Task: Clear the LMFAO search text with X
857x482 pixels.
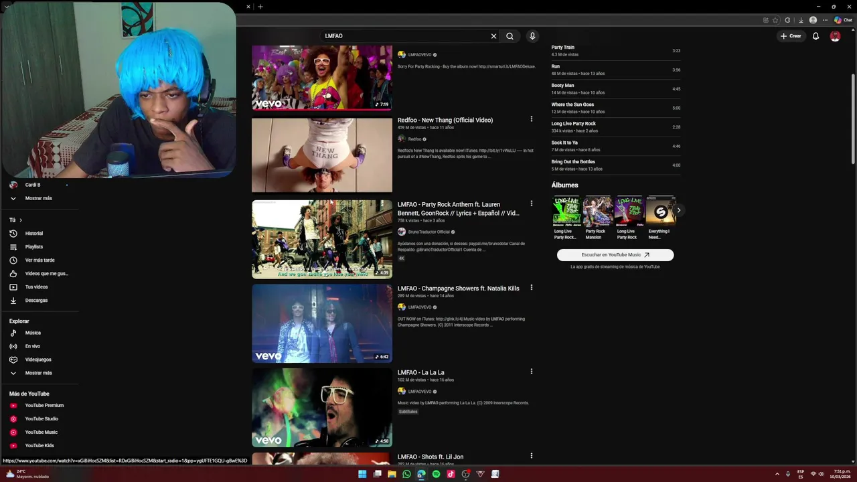Action: pos(493,36)
